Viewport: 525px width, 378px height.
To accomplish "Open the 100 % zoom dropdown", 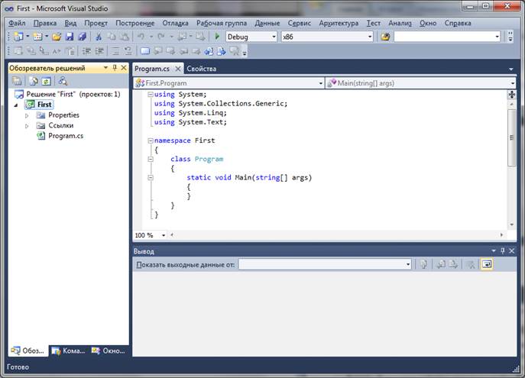I will [164, 235].
